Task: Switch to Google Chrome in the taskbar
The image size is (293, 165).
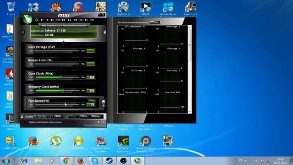Action: coord(66,161)
